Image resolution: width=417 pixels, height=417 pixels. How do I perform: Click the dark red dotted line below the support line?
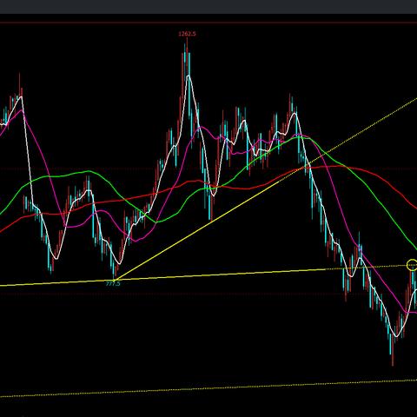208,294
